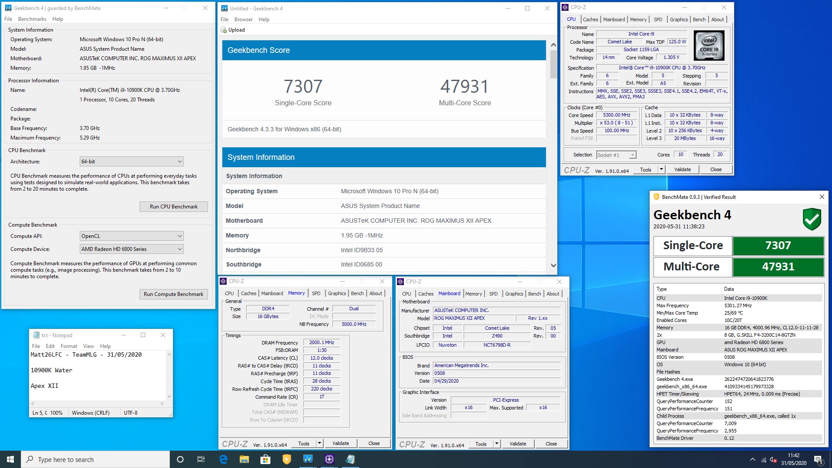
Task: Open the Action Center notifications icon
Action: coord(818,459)
